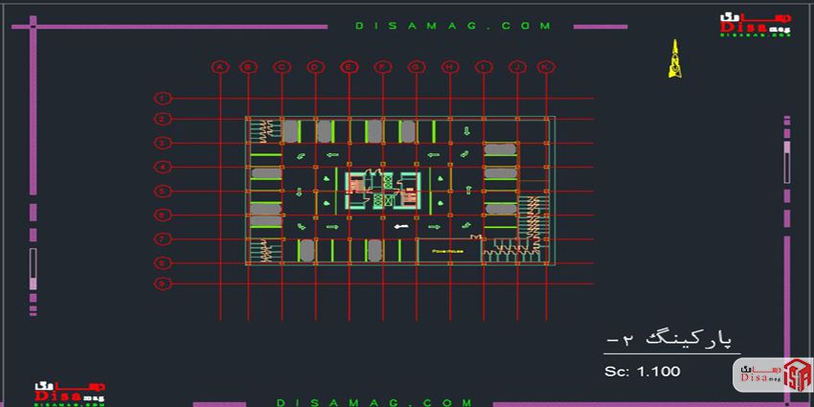Select column grid bubble A
Screen dimensions: 814x407
[221, 67]
